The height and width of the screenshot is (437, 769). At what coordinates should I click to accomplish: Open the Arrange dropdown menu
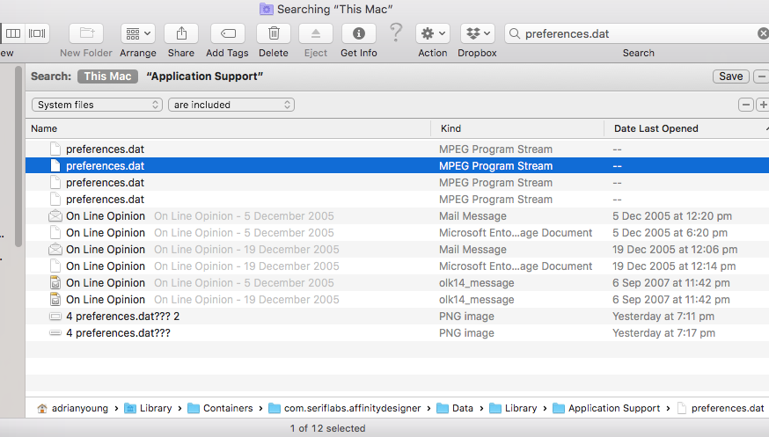coord(138,33)
